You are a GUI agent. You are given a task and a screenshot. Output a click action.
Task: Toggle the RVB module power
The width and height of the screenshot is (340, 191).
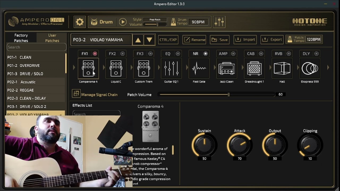click(x=289, y=54)
